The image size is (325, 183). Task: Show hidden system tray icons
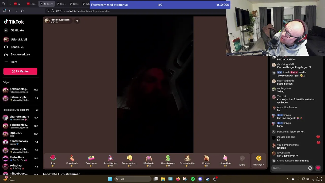(287, 179)
